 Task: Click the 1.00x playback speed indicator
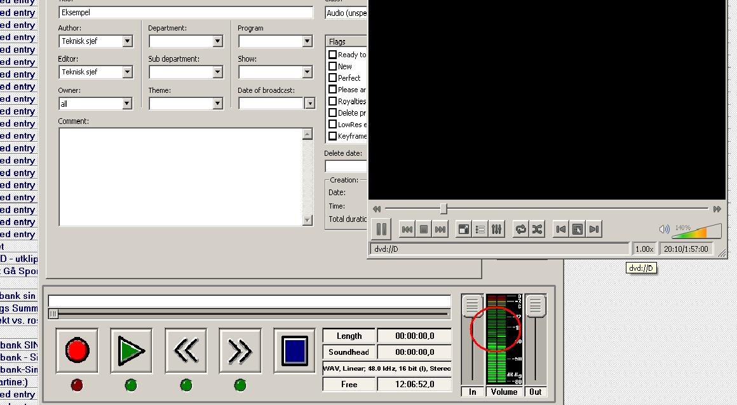coord(644,249)
